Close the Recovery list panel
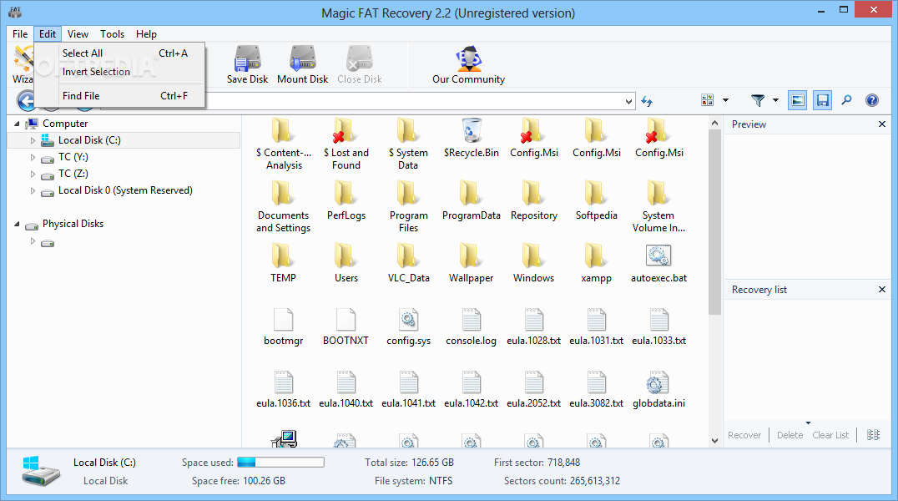This screenshot has height=501, width=898. (882, 290)
